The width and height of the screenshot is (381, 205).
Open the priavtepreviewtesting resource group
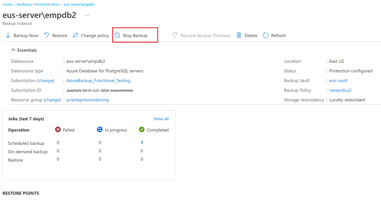[88, 100]
